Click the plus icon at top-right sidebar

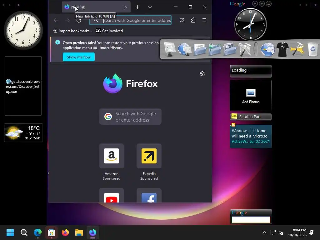tap(315, 5)
